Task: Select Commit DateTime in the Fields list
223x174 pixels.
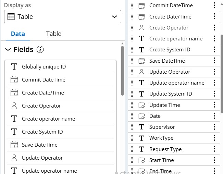Action: [44, 80]
